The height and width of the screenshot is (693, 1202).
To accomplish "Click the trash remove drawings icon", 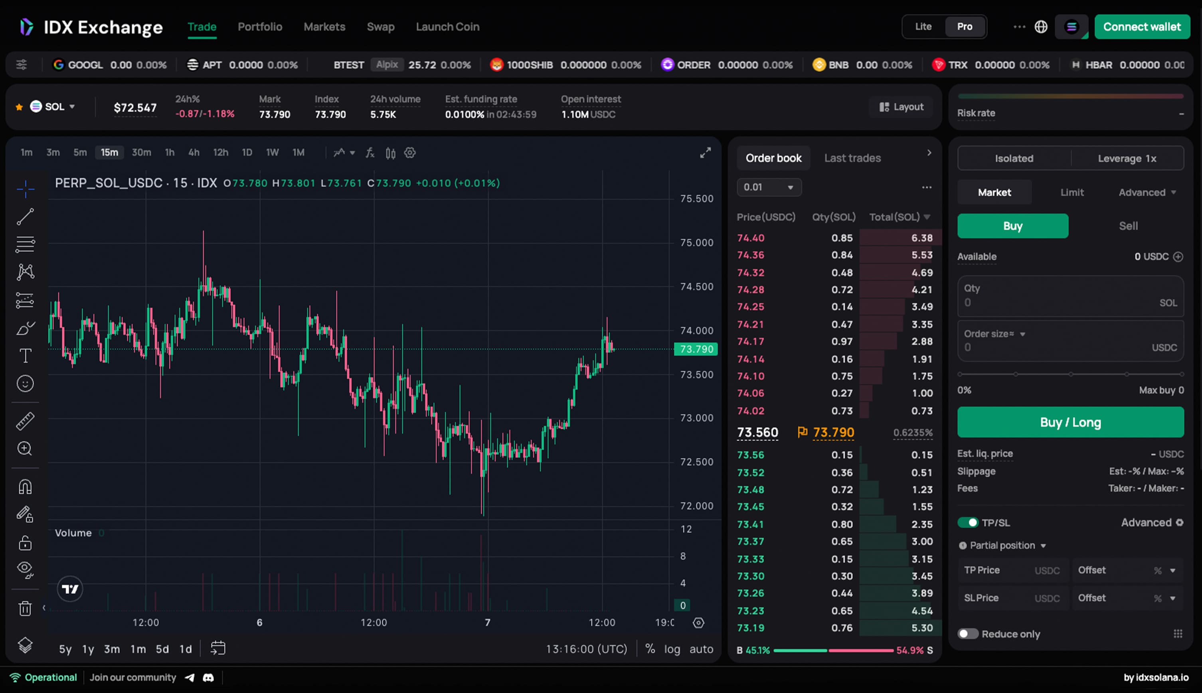I will (x=25, y=608).
